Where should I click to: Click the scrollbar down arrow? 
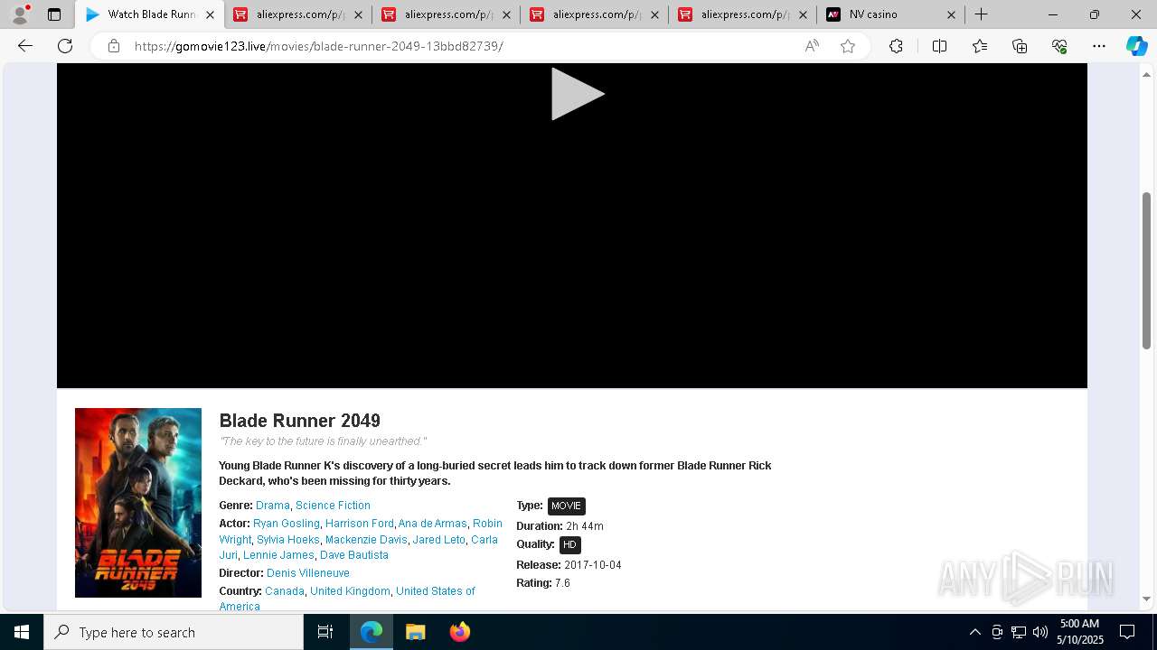tap(1146, 599)
